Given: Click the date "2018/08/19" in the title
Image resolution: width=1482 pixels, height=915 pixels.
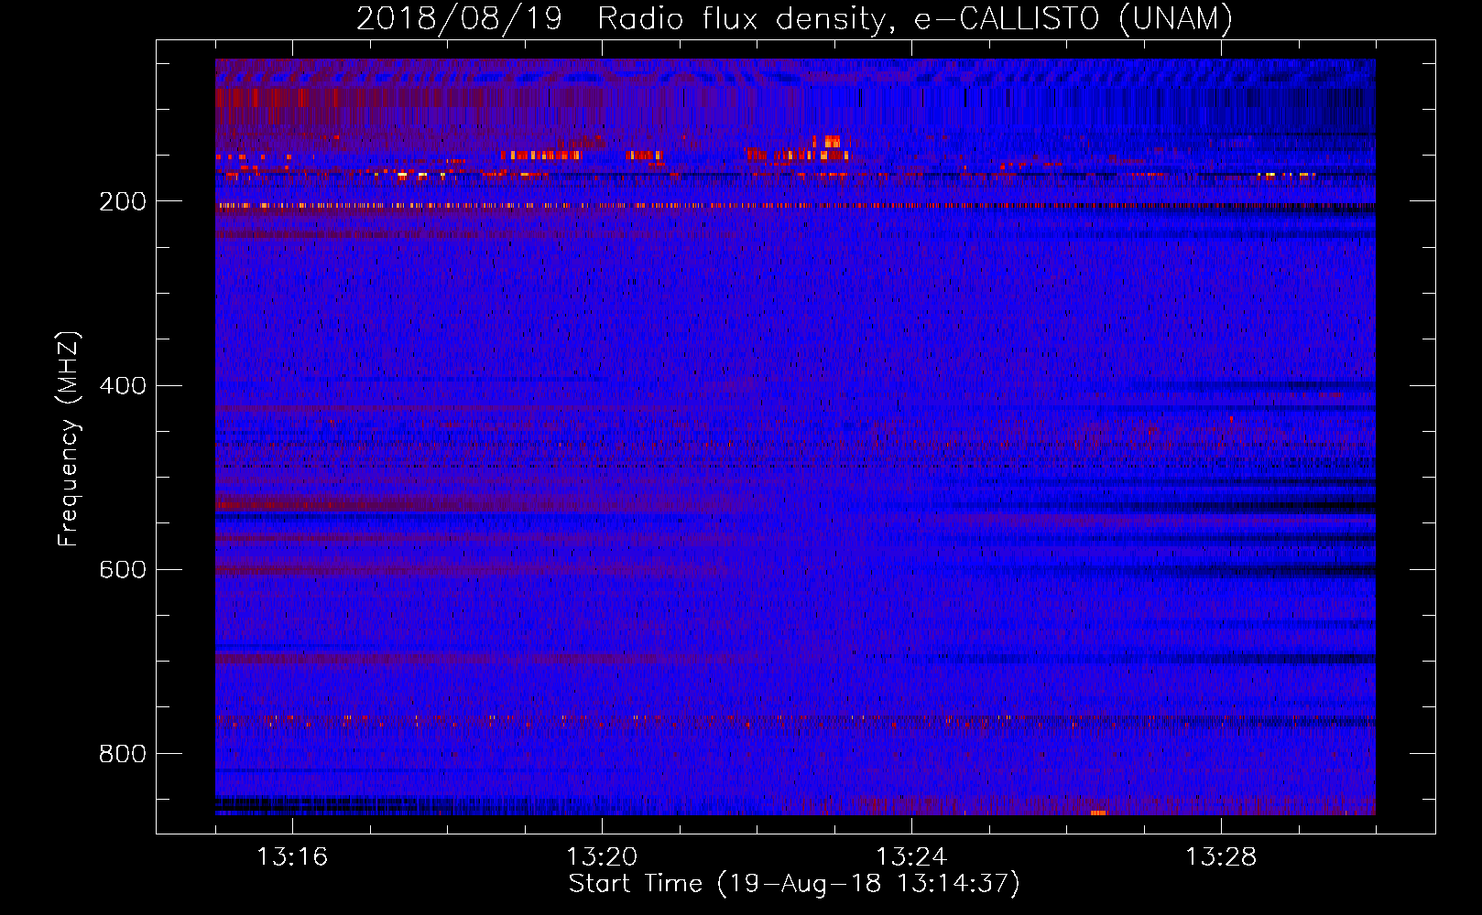Looking at the screenshot, I should (459, 17).
